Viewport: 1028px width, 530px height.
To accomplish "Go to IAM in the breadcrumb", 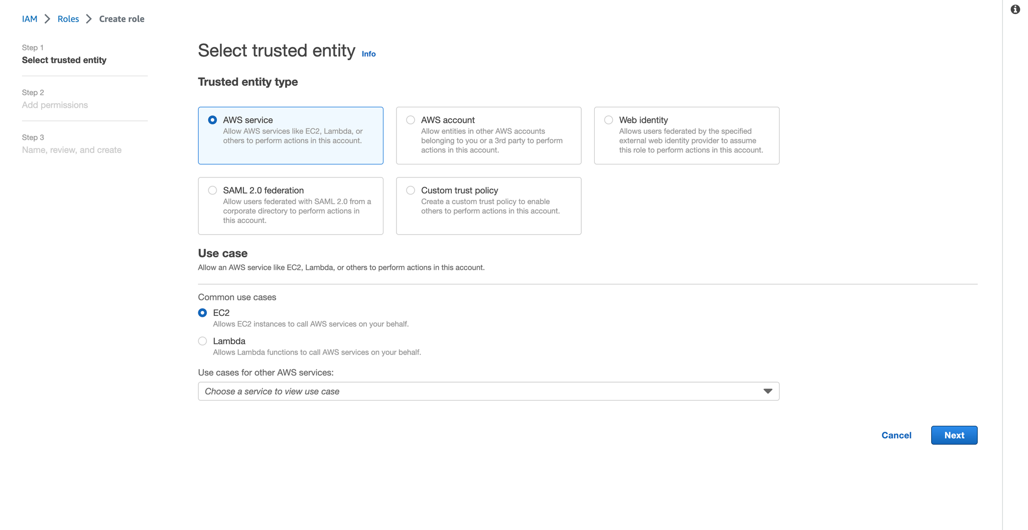I will [x=30, y=19].
